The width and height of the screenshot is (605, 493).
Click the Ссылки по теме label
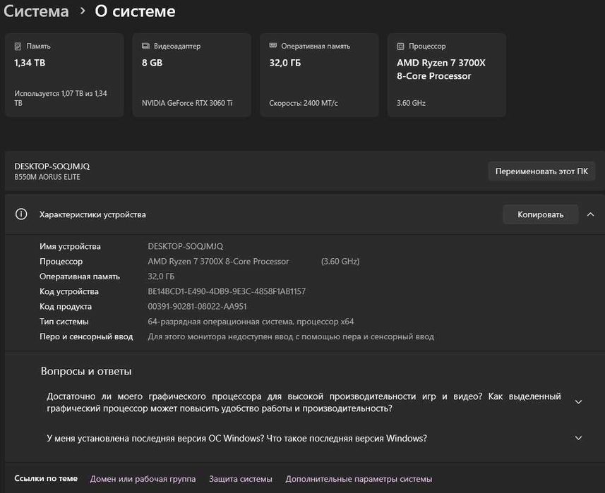(46, 478)
